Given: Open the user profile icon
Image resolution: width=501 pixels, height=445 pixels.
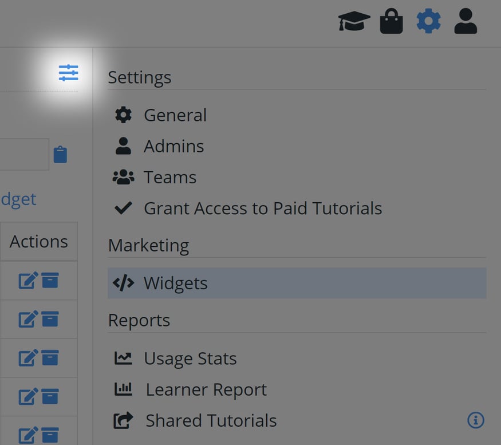Looking at the screenshot, I should point(466,22).
